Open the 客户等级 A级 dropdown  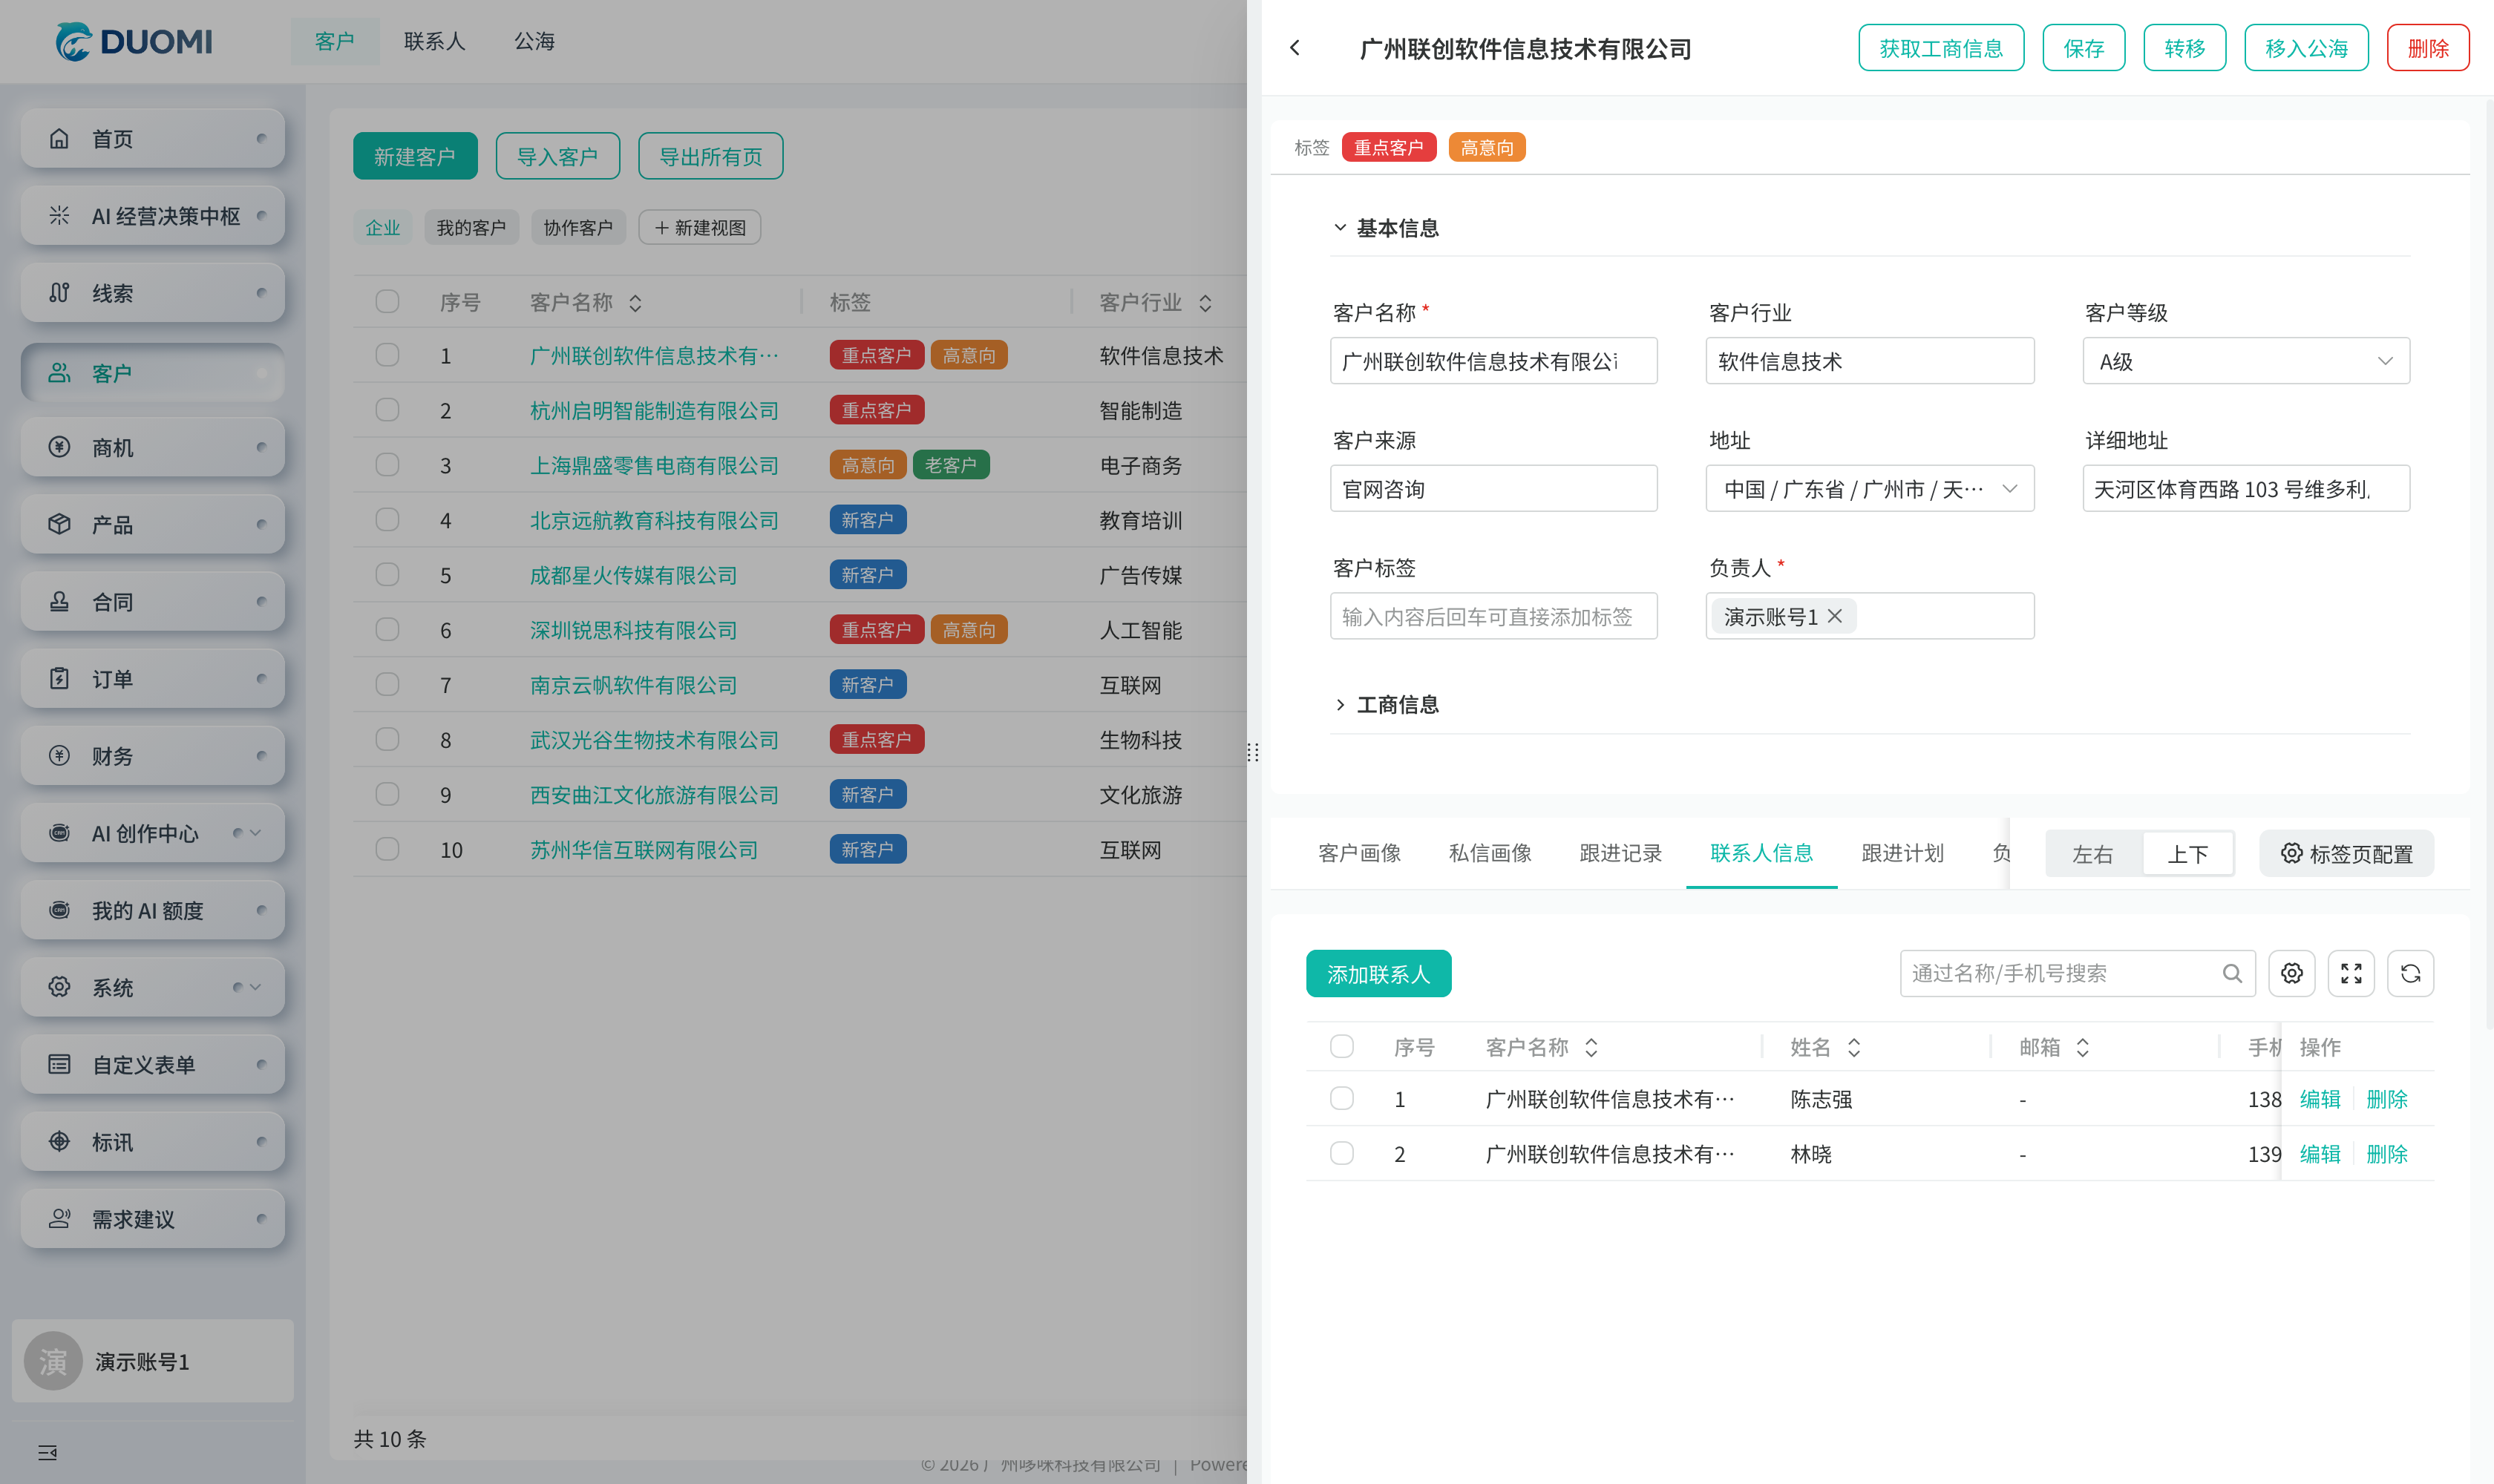[x=2246, y=361]
